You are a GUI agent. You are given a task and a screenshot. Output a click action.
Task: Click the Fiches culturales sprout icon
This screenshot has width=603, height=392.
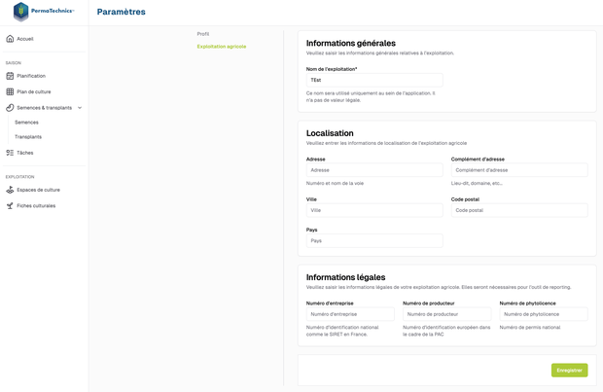(x=10, y=206)
